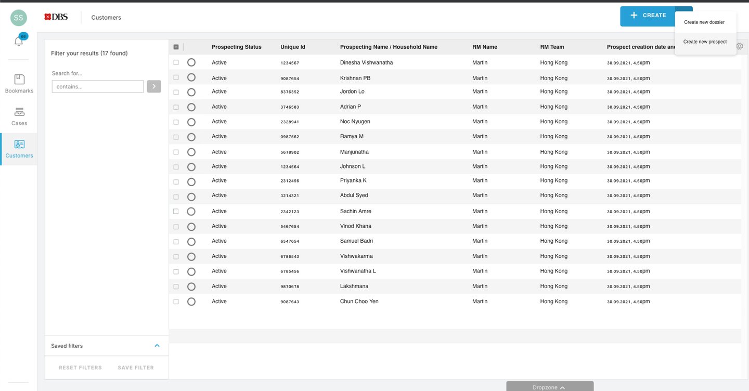Image resolution: width=749 pixels, height=391 pixels.
Task: Sort by Prospecting Name / Household Name header
Action: tap(389, 47)
